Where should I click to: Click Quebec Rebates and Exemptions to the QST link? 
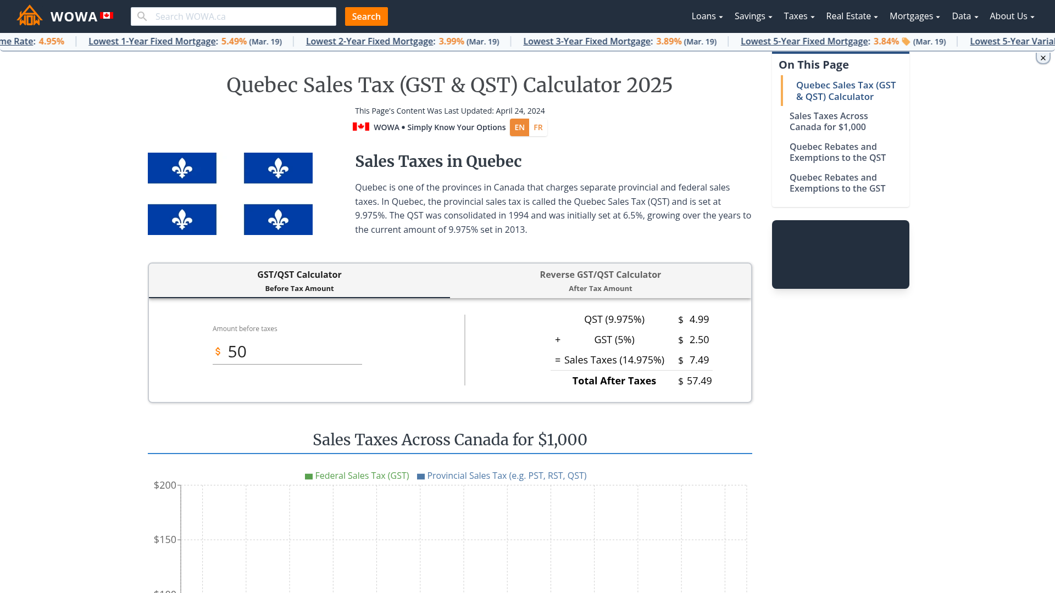point(837,152)
